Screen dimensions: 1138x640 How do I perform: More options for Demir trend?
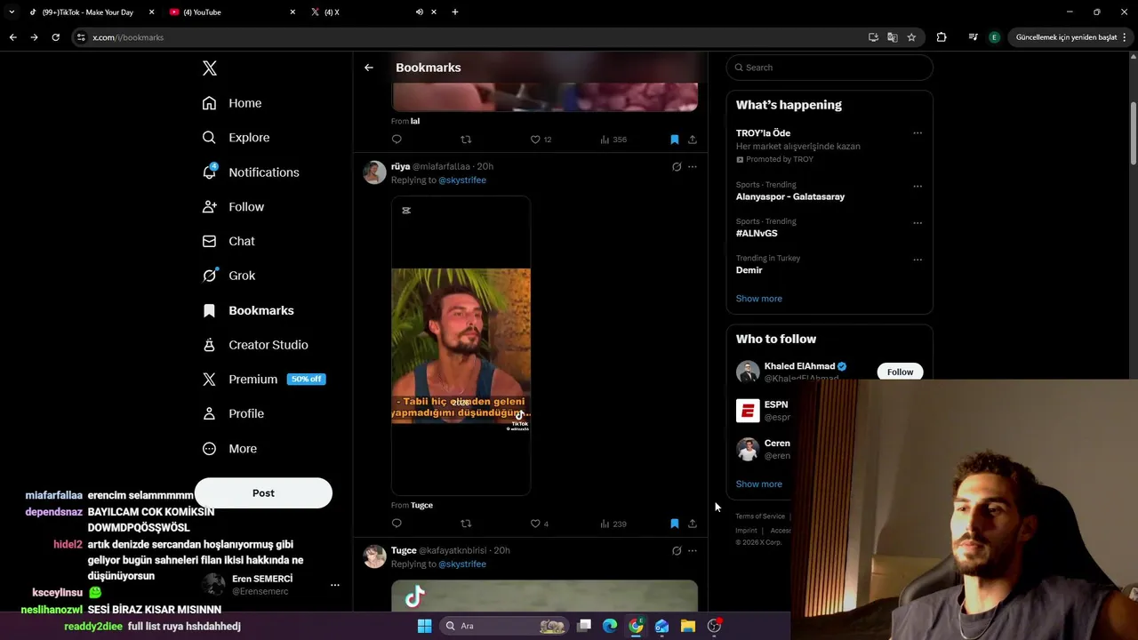tap(918, 260)
